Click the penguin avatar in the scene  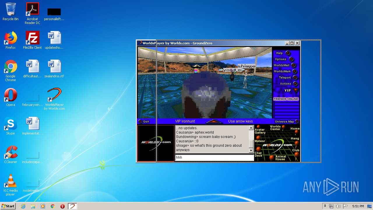pos(232,76)
